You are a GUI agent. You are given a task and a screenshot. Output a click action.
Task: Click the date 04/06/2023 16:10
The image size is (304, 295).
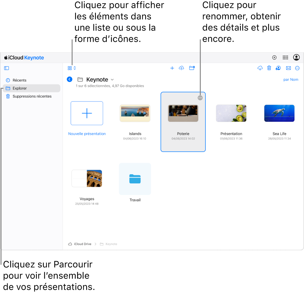tap(135, 139)
